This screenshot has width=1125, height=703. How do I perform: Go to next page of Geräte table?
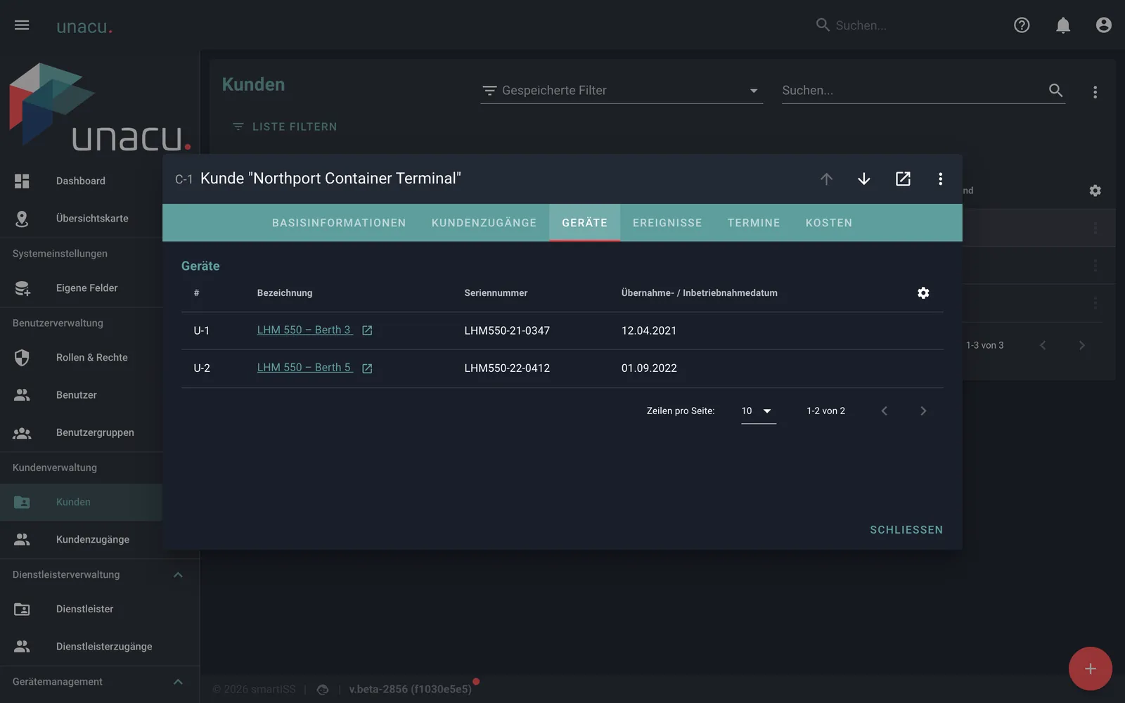click(923, 411)
